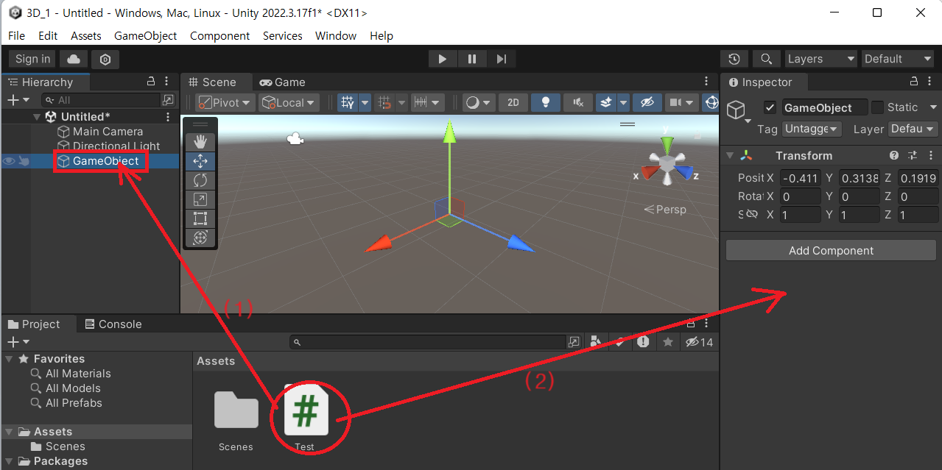This screenshot has width=942, height=470.
Task: Open Static flags dropdown arrow
Action: (x=933, y=107)
